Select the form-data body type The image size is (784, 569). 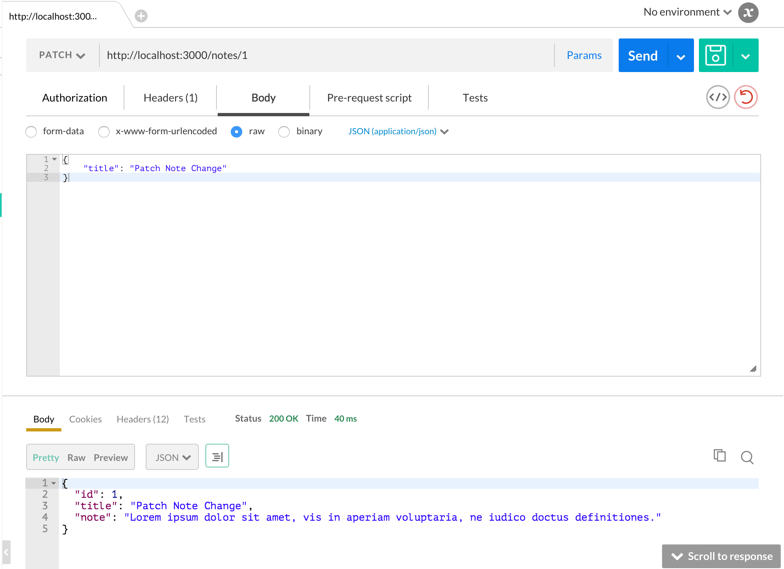click(x=31, y=131)
